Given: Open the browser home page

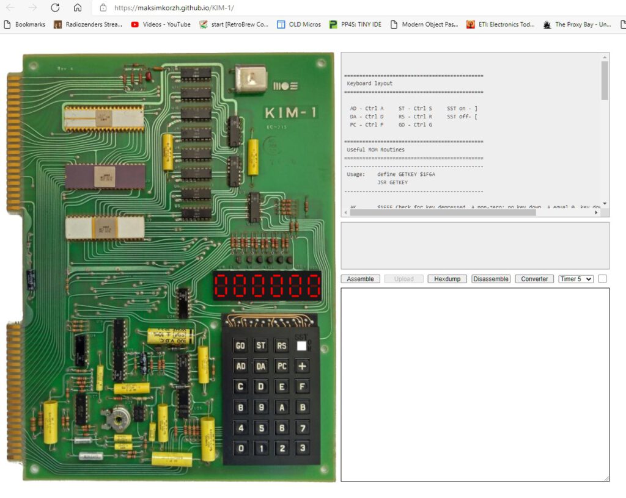Looking at the screenshot, I should point(78,7).
